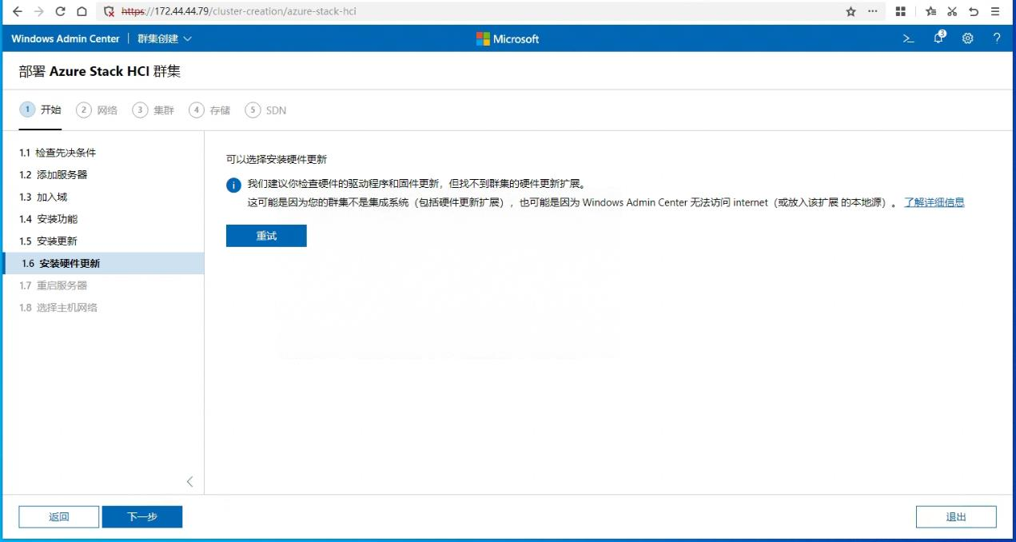Open the PowerShell console icon in header

(909, 38)
